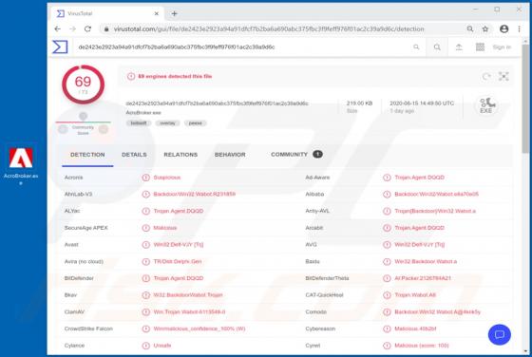532x357 pixels.
Task: Click the Avast Win32 detection result
Action: point(179,244)
